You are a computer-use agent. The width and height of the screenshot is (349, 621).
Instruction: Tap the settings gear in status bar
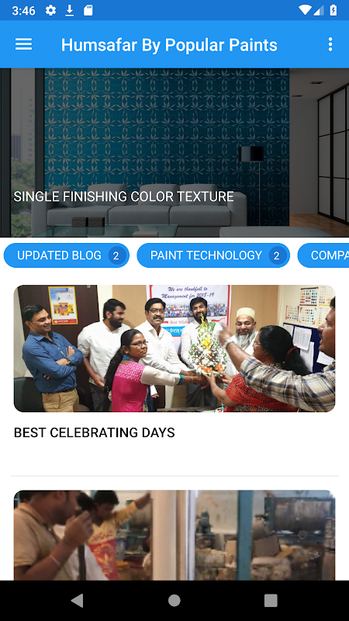[50, 10]
